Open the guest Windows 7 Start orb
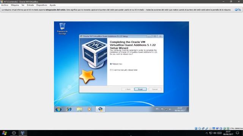The width and height of the screenshot is (243, 136). pos(58,109)
